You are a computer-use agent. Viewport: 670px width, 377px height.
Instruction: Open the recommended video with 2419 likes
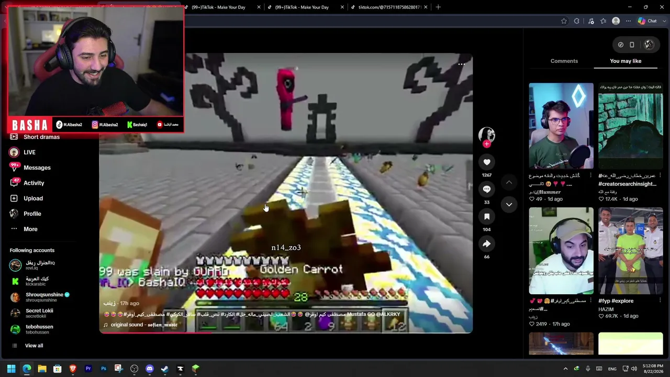click(x=561, y=251)
